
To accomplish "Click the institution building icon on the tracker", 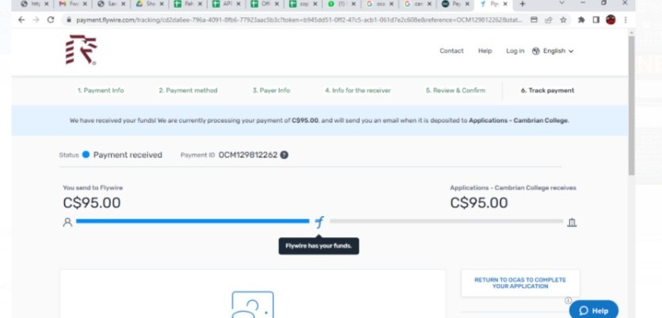I will tap(572, 222).
